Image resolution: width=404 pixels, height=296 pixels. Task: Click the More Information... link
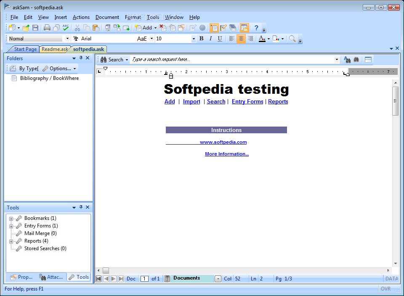coord(227,154)
